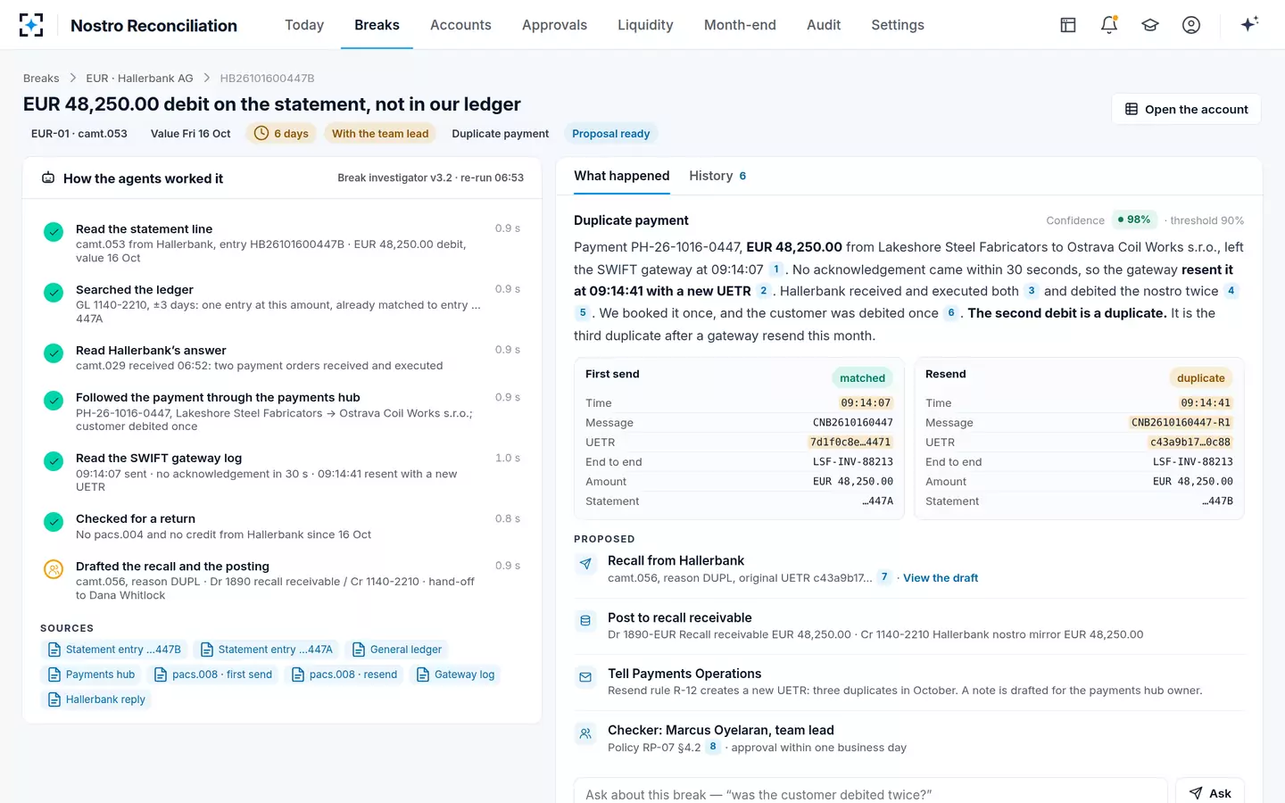Image resolution: width=1285 pixels, height=803 pixels.
Task: Click the green check for Read the statement line
Action: click(54, 232)
